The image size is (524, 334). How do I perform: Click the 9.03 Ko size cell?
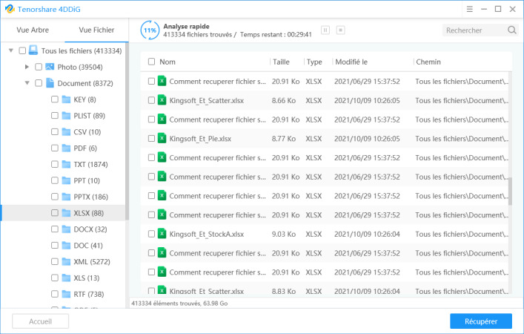[x=284, y=234]
